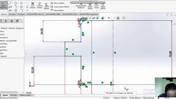Select the Line sketch tool
176x99 pixels.
click(x=10, y=3)
